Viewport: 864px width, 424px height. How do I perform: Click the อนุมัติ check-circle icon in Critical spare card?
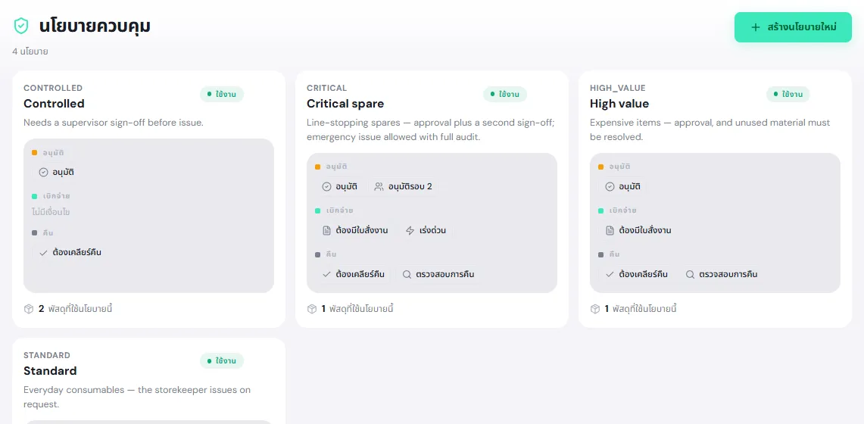327,187
